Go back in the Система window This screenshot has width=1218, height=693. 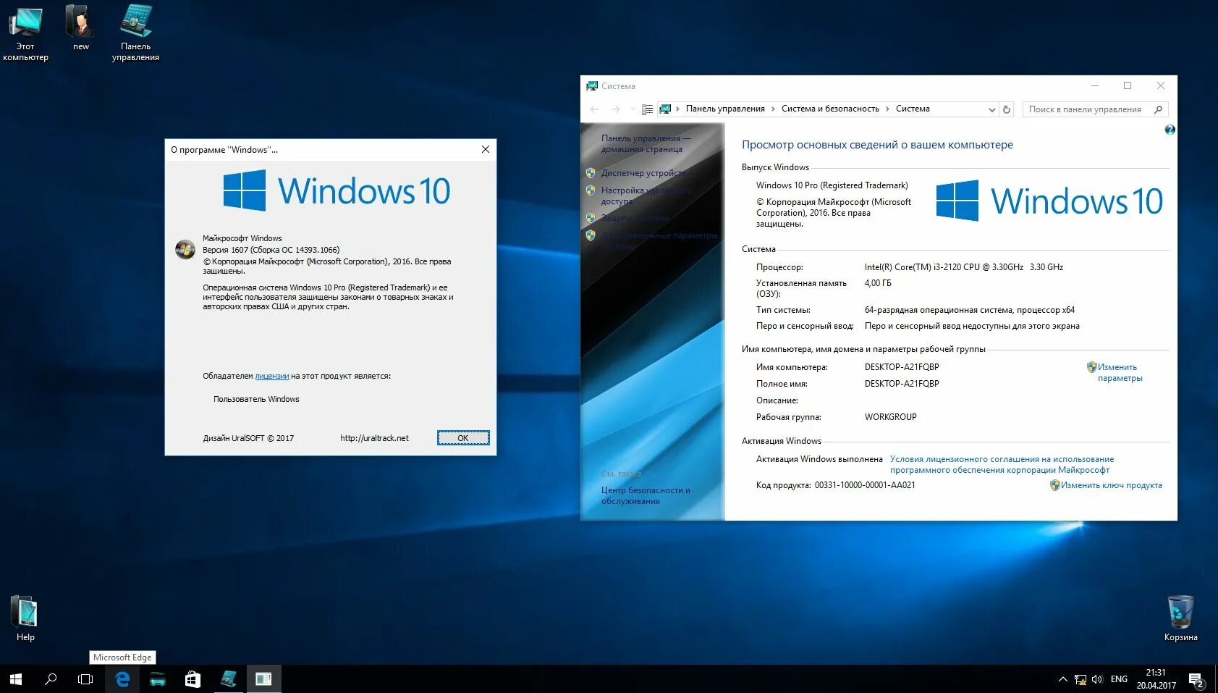(594, 109)
